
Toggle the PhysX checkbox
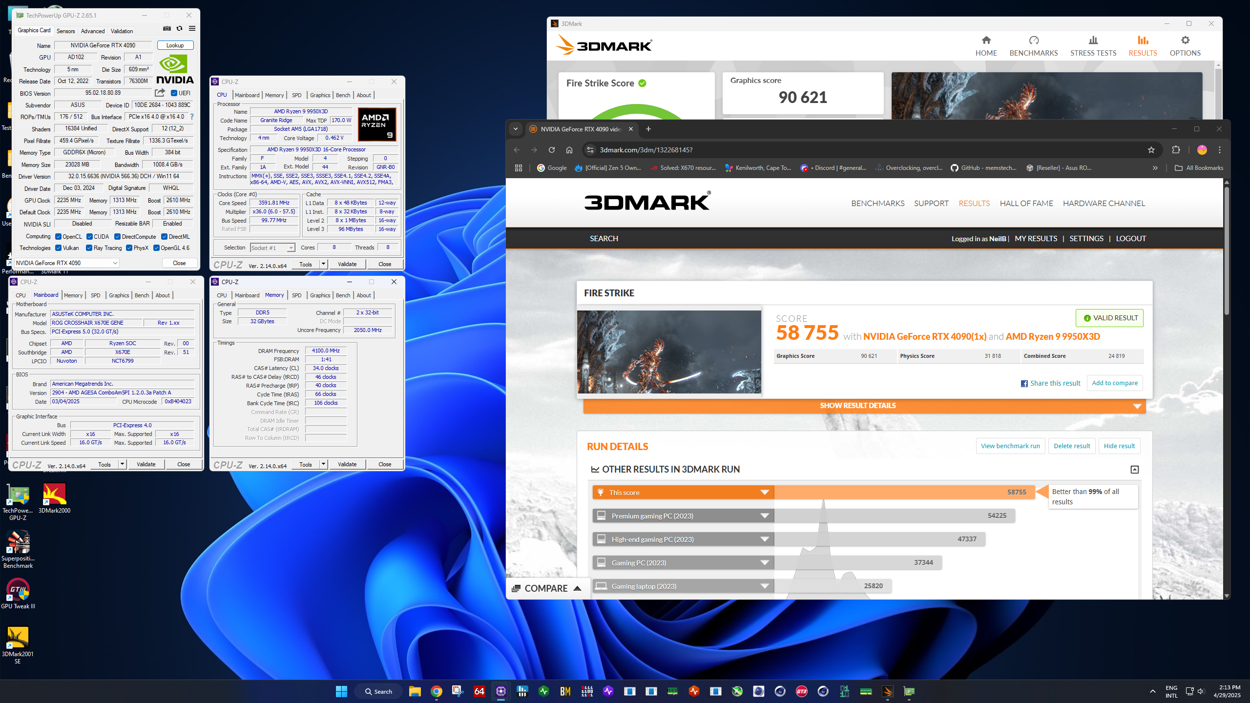coord(129,248)
